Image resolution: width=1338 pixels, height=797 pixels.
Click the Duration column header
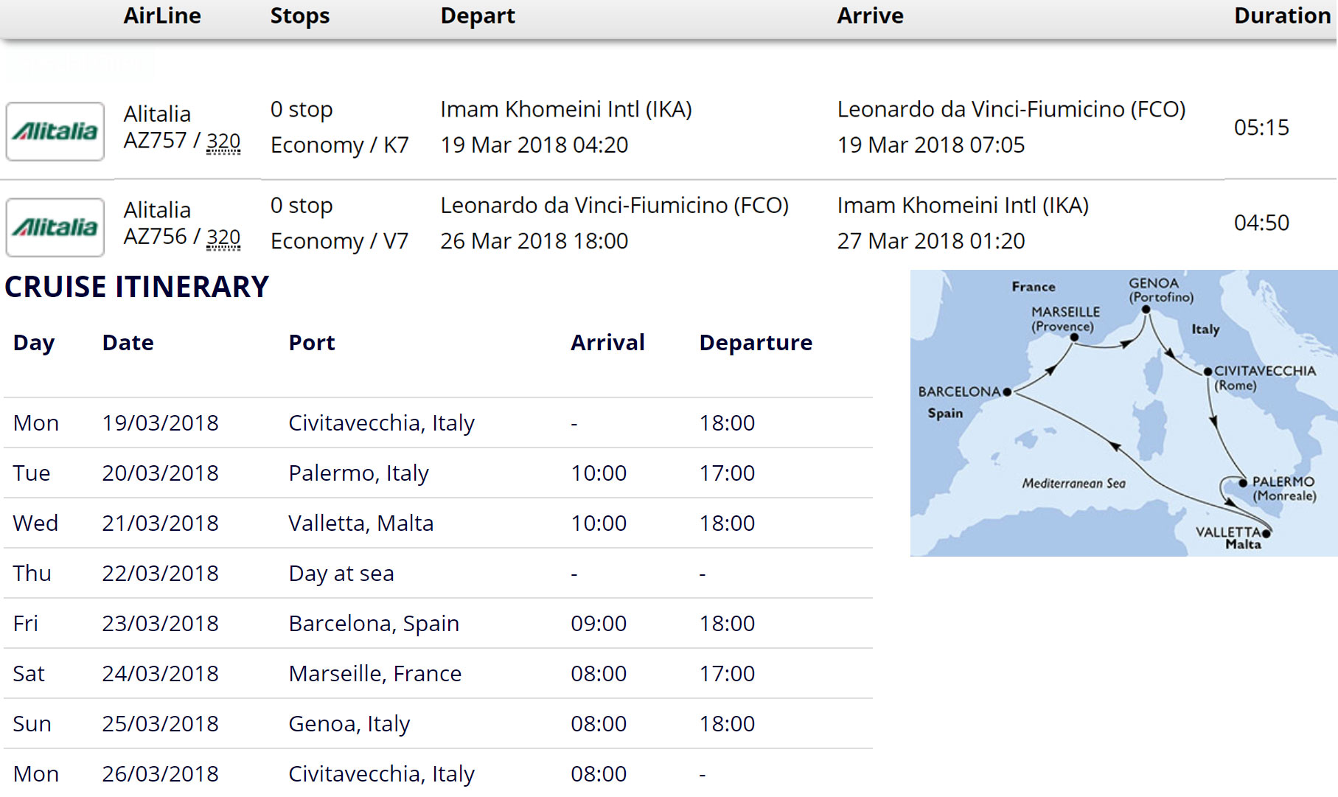(1282, 16)
